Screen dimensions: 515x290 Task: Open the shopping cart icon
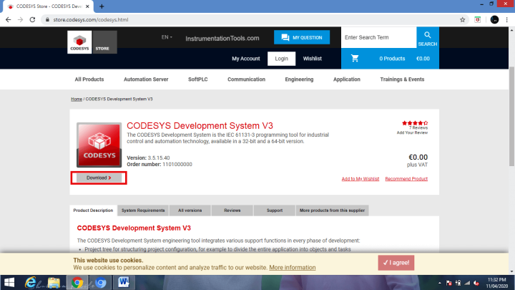(355, 59)
